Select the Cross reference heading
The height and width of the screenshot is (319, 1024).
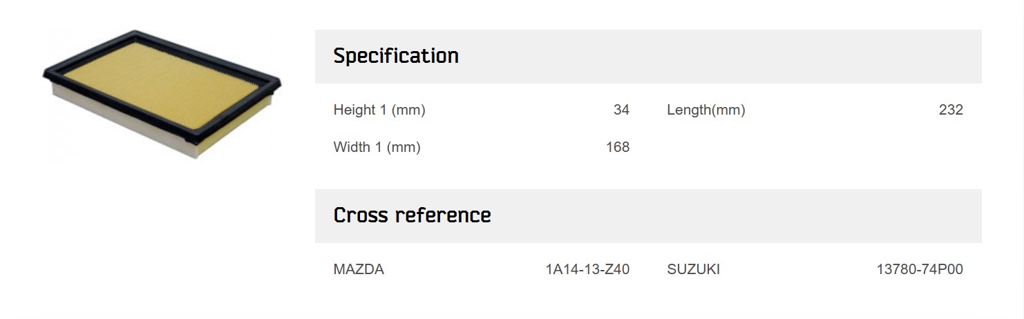412,215
